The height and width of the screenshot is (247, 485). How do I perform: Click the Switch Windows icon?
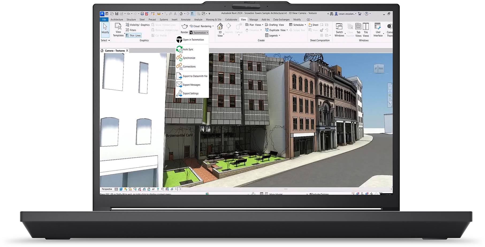(339, 27)
